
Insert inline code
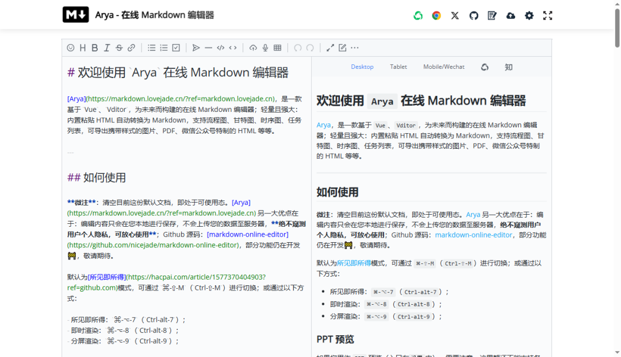point(233,48)
